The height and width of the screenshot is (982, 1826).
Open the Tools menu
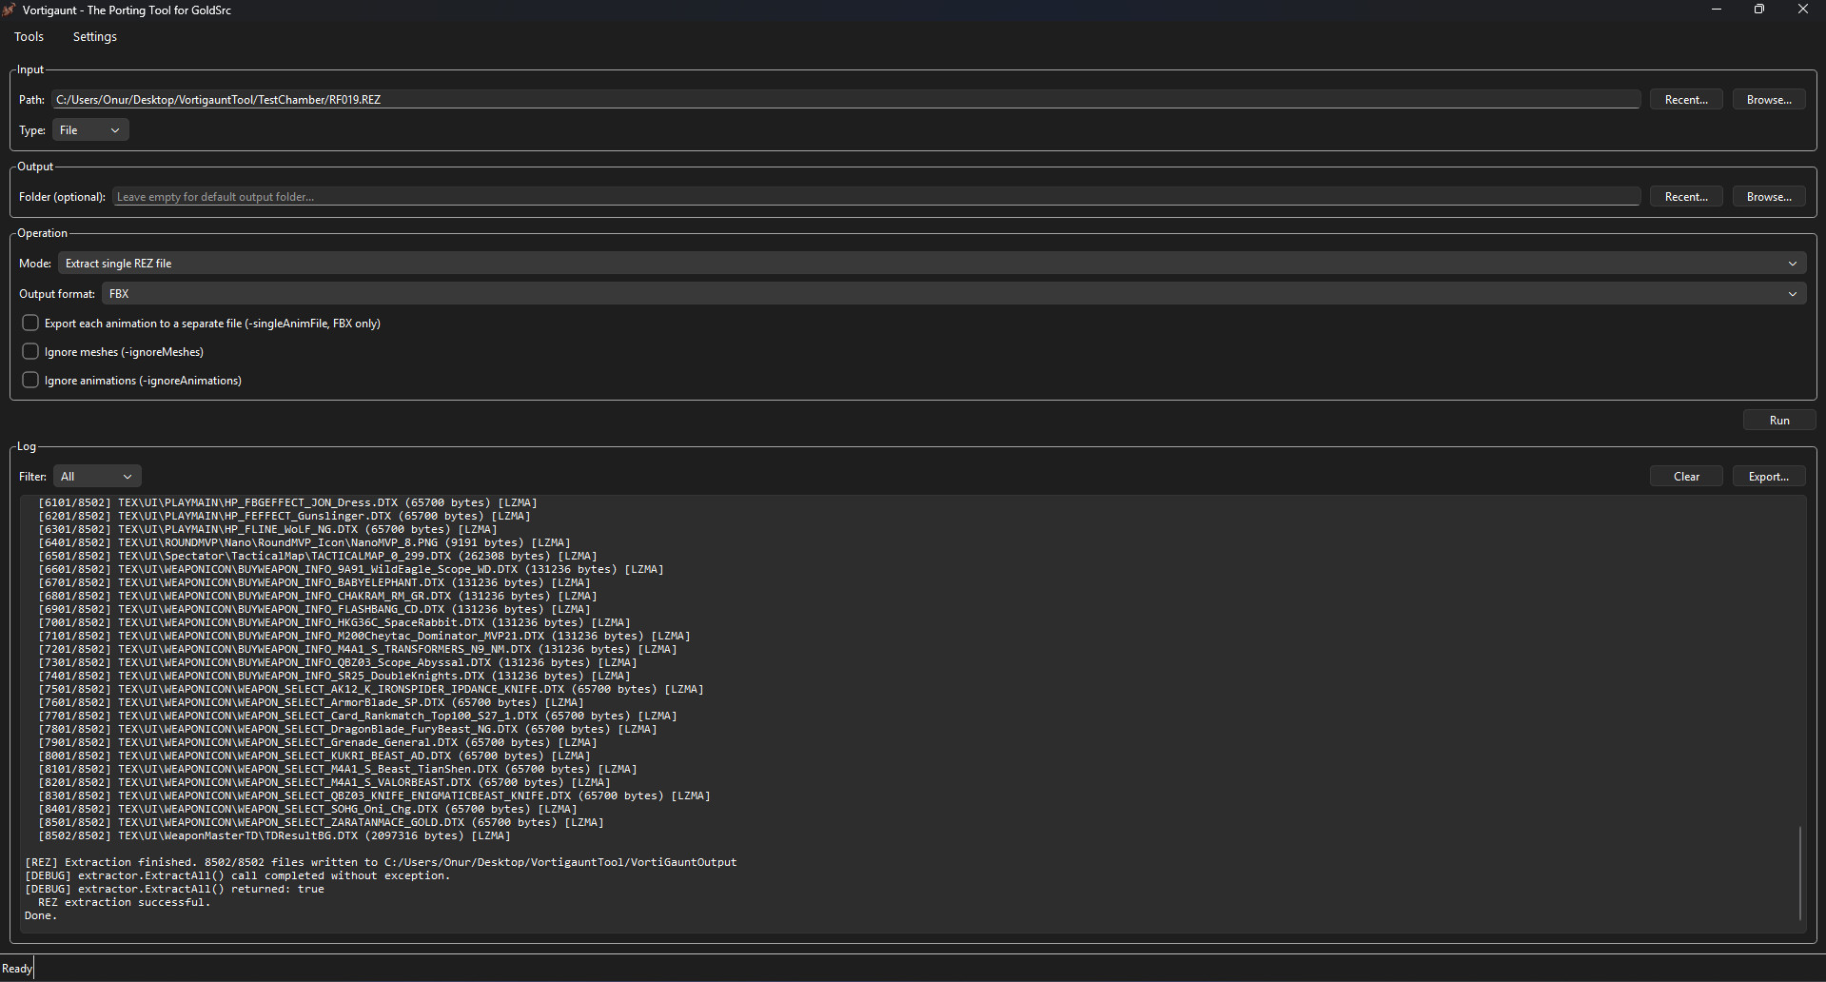[29, 37]
